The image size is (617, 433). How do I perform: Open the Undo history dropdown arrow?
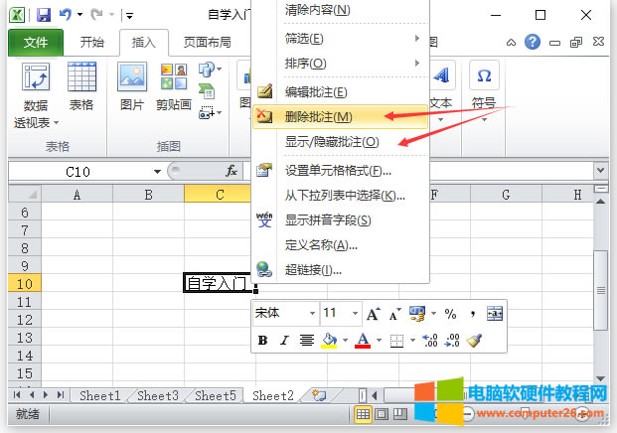[79, 15]
